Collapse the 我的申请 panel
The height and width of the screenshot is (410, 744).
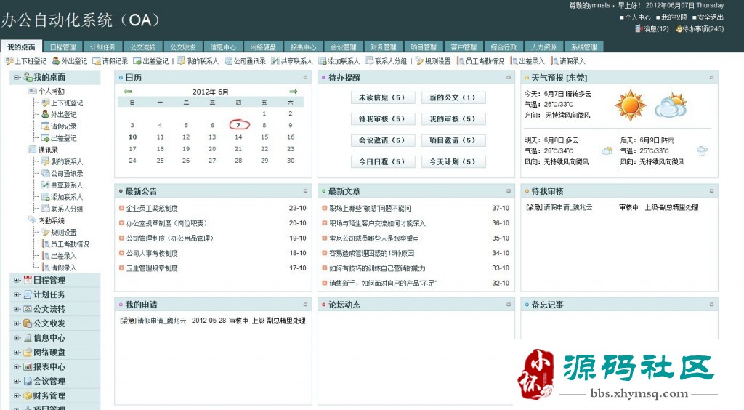306,304
